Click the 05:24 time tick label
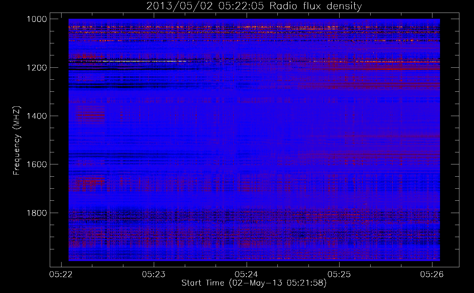This screenshot has width=474, height=293. (247, 275)
